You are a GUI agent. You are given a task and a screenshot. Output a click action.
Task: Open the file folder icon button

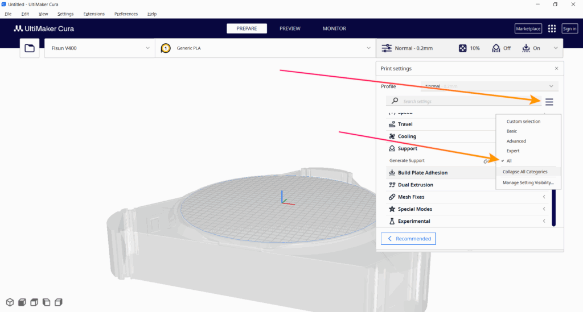30,48
